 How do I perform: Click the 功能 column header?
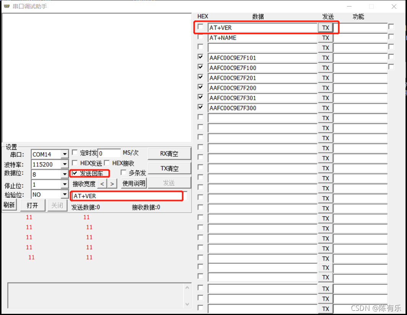[358, 16]
